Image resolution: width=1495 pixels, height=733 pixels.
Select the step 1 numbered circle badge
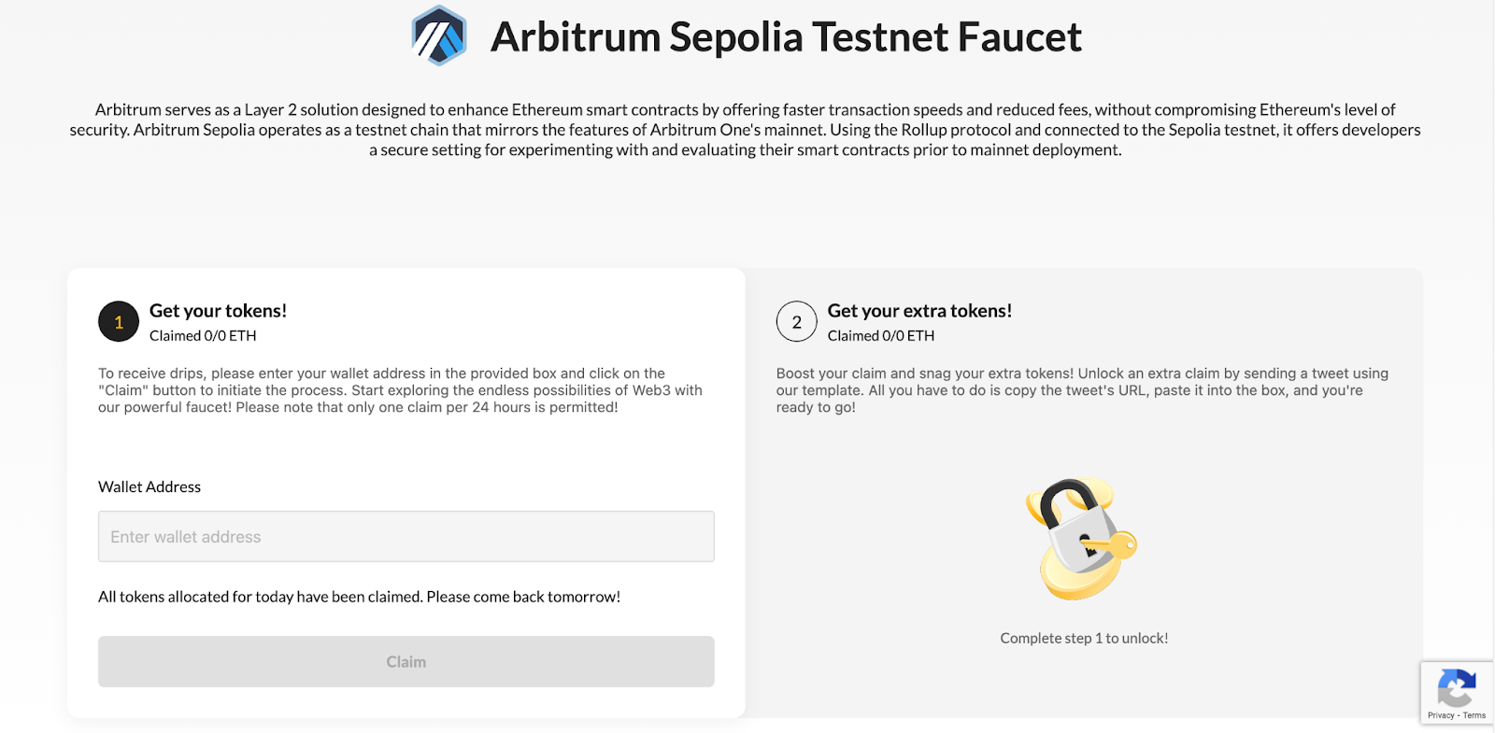pyautogui.click(x=118, y=321)
